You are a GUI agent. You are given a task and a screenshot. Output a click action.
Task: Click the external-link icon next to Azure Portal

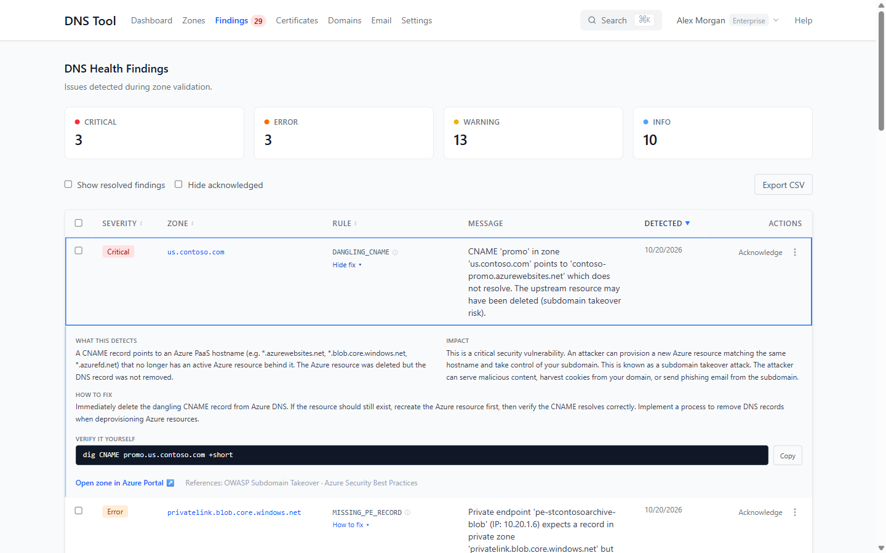coord(170,483)
